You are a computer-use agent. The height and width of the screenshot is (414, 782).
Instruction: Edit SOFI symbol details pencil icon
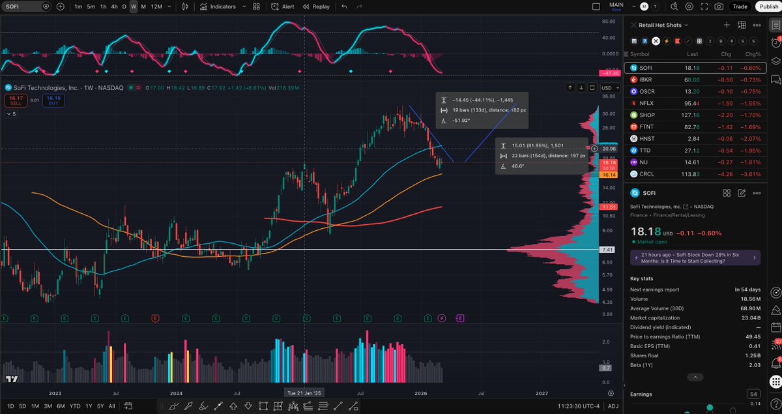[x=742, y=193]
